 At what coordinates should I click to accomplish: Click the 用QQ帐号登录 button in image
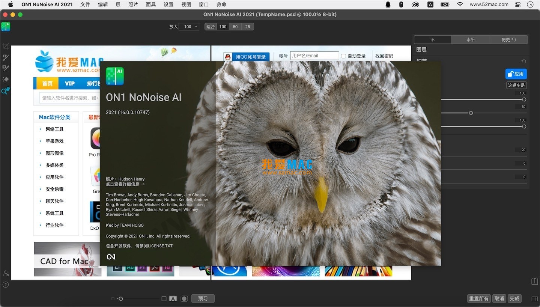pyautogui.click(x=247, y=57)
